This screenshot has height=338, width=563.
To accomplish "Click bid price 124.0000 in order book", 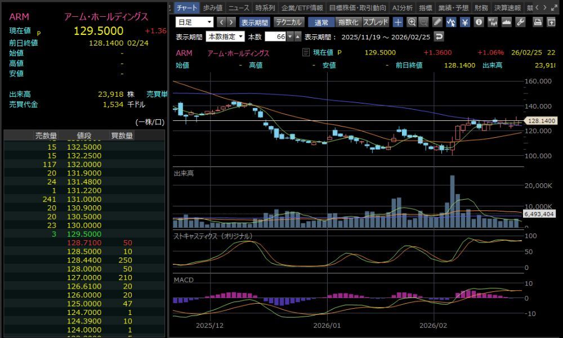I will [x=84, y=330].
